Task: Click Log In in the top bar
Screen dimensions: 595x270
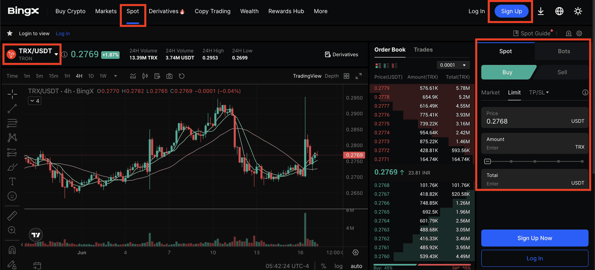Action: click(x=476, y=11)
